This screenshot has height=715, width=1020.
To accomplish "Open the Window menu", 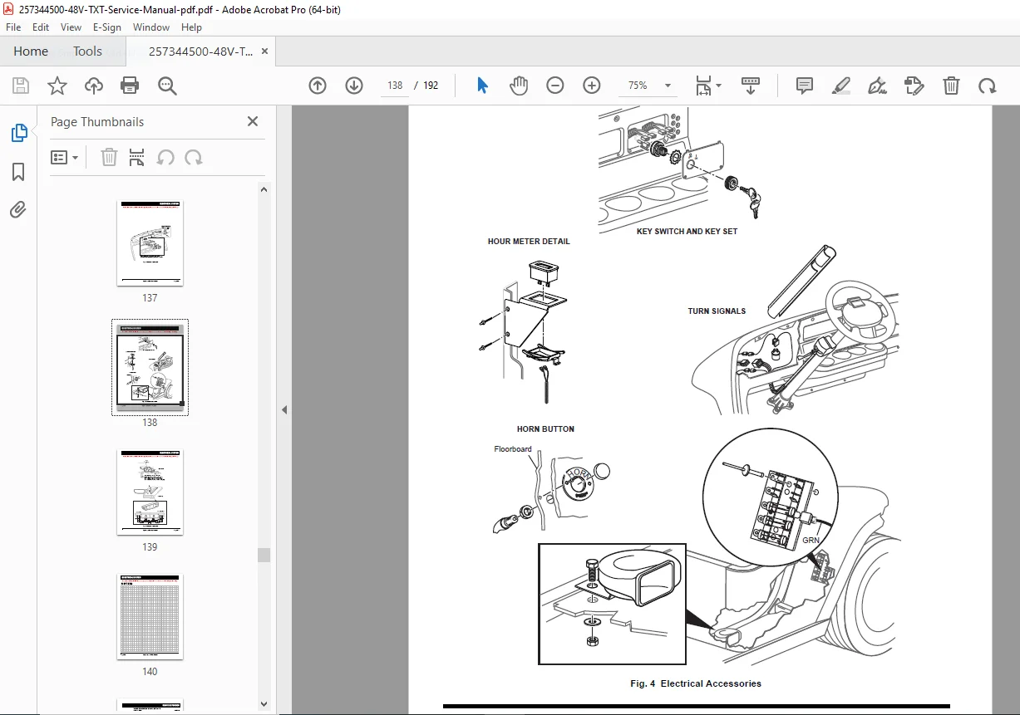I will (151, 27).
